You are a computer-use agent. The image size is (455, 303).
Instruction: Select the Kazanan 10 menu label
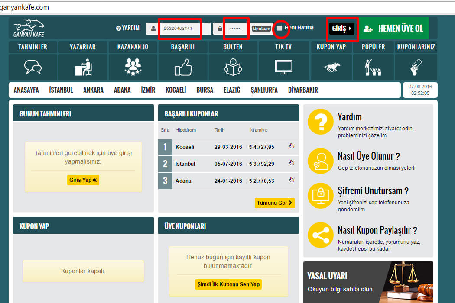tap(133, 47)
